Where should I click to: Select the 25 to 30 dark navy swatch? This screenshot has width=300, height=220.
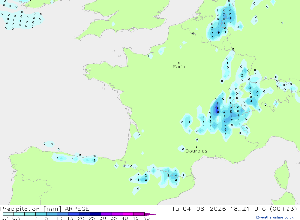tap(95, 214)
